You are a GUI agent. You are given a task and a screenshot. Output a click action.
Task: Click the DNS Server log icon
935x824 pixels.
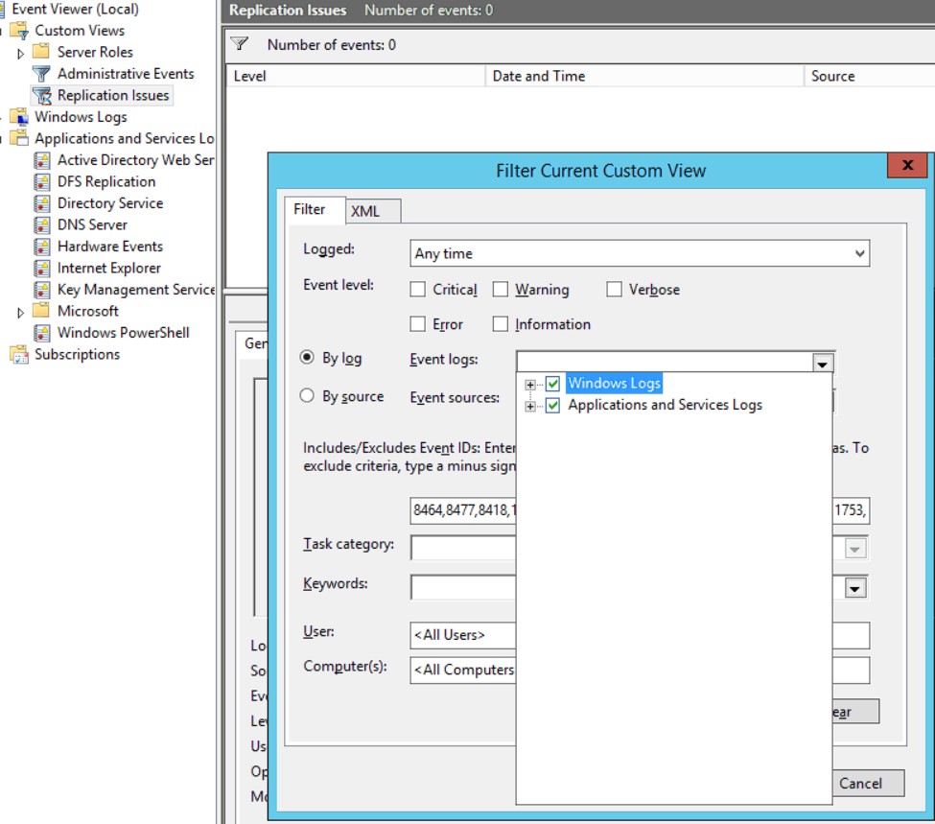[42, 224]
